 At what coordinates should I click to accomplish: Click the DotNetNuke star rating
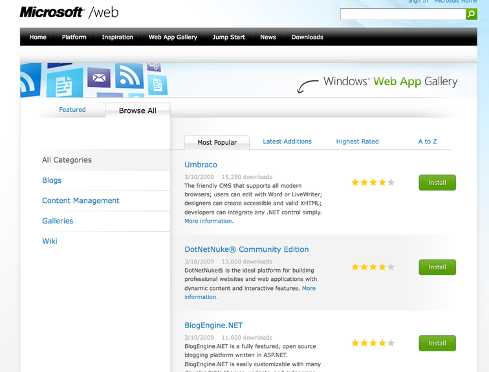373,267
